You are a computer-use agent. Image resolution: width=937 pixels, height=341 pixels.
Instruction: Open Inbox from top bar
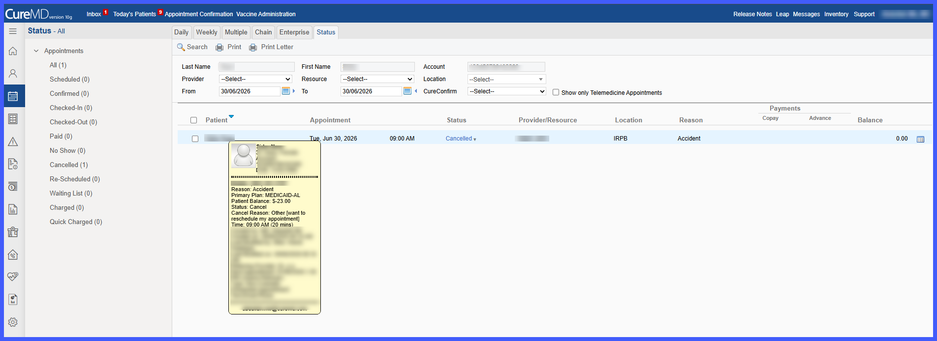point(94,14)
